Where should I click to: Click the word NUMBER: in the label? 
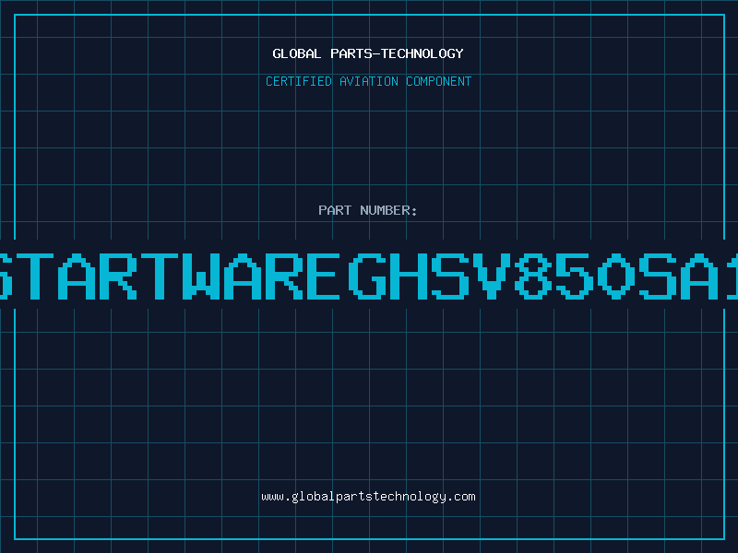click(388, 210)
